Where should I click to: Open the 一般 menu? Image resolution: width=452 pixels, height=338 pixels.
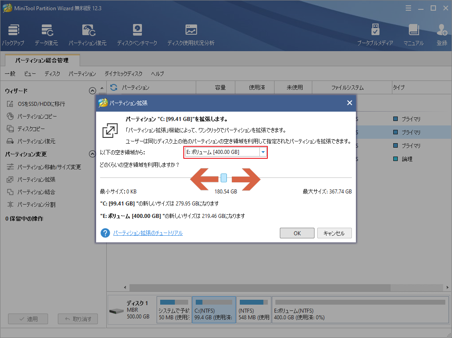coord(10,74)
